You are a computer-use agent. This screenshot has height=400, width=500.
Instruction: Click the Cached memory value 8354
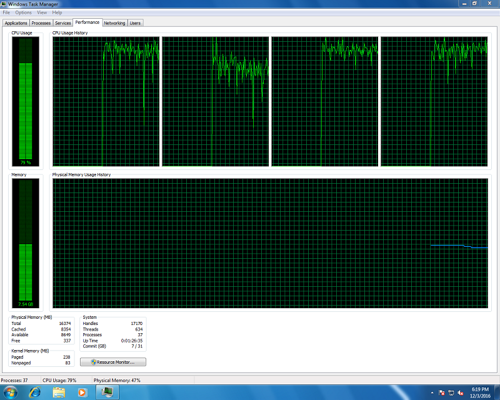coord(66,329)
